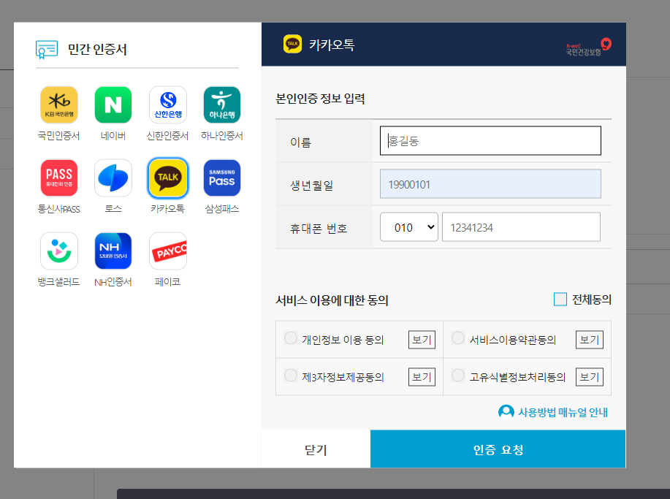Select the 제3자정보제공동의 radio button
This screenshot has height=499, width=670.
[289, 375]
